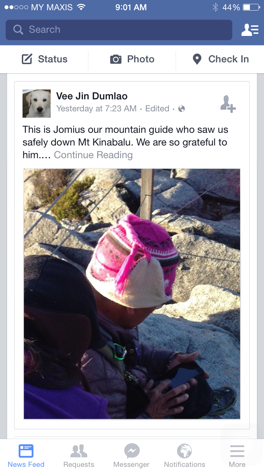Viewport: 264px width, 470px height.
Task: Open the Requests tab
Action: pyautogui.click(x=79, y=455)
